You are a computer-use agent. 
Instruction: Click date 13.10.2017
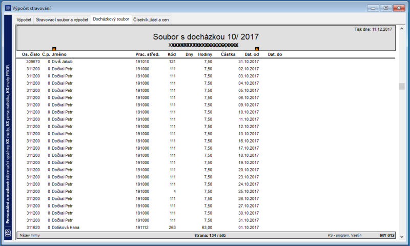[x=249, y=134]
